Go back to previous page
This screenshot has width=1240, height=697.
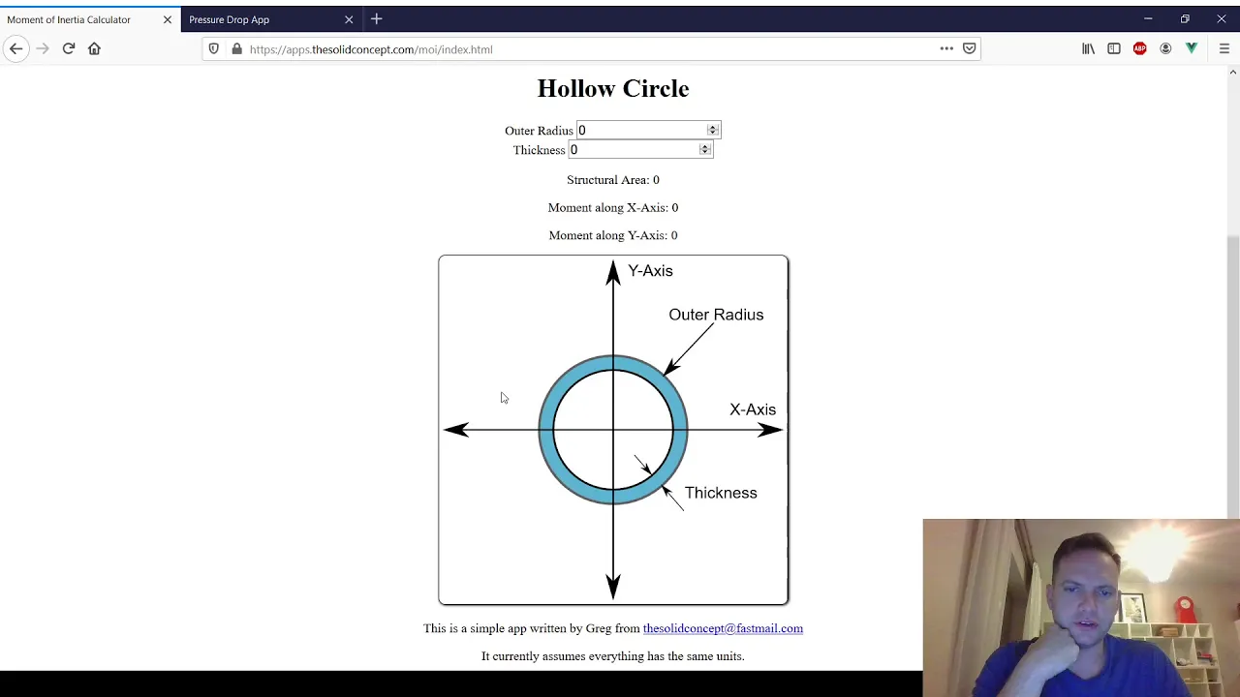(15, 48)
